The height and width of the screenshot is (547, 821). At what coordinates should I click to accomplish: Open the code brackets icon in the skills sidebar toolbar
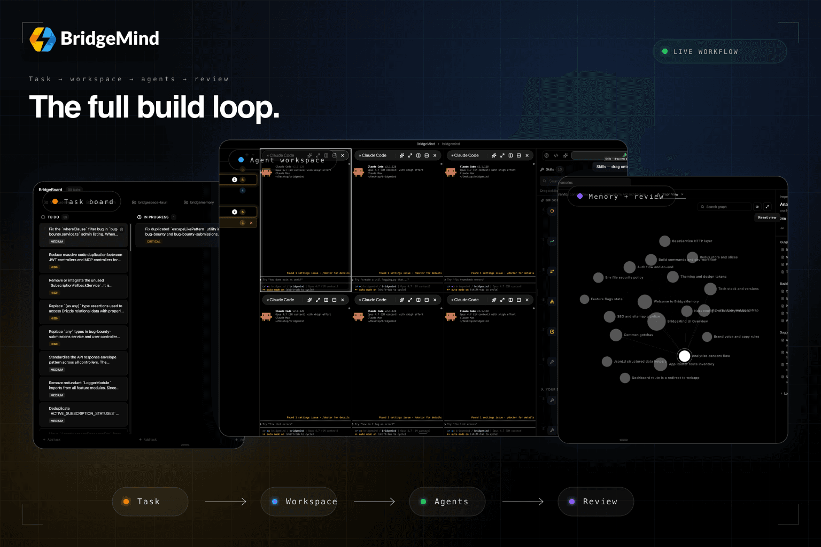(556, 155)
